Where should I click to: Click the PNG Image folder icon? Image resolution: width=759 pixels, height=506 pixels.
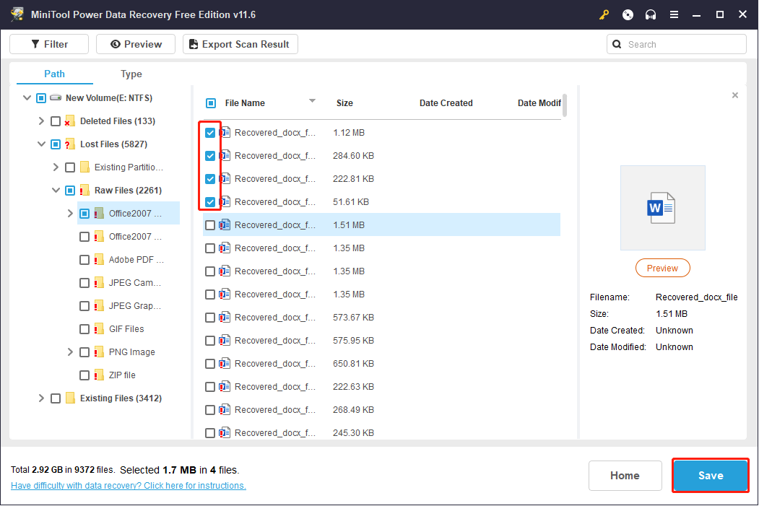99,352
